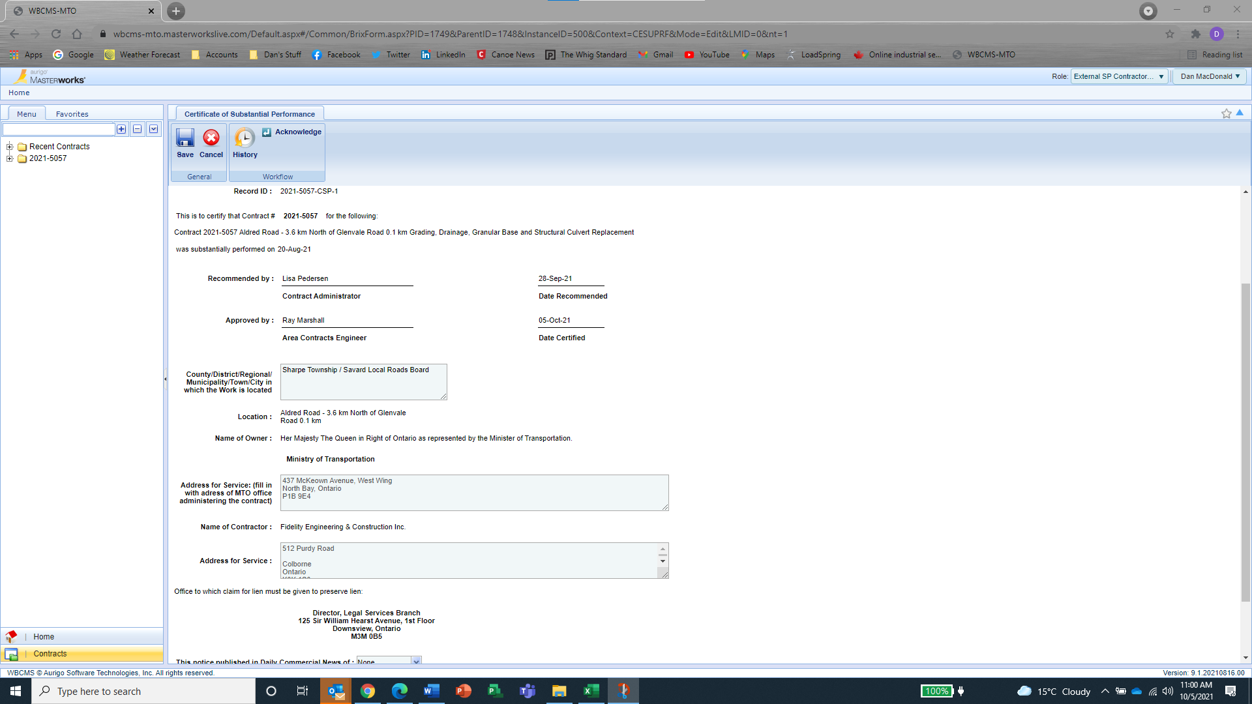Open Task View on taskbar
The width and height of the screenshot is (1252, 704).
pos(303,691)
